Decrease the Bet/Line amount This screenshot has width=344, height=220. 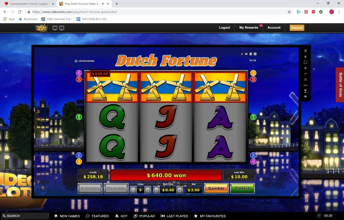(156, 190)
